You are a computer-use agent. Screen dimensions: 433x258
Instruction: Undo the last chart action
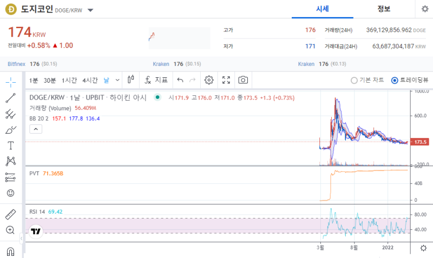click(x=180, y=80)
